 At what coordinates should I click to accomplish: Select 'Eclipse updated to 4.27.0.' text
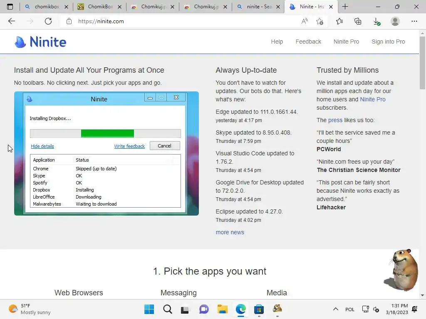coord(249,211)
